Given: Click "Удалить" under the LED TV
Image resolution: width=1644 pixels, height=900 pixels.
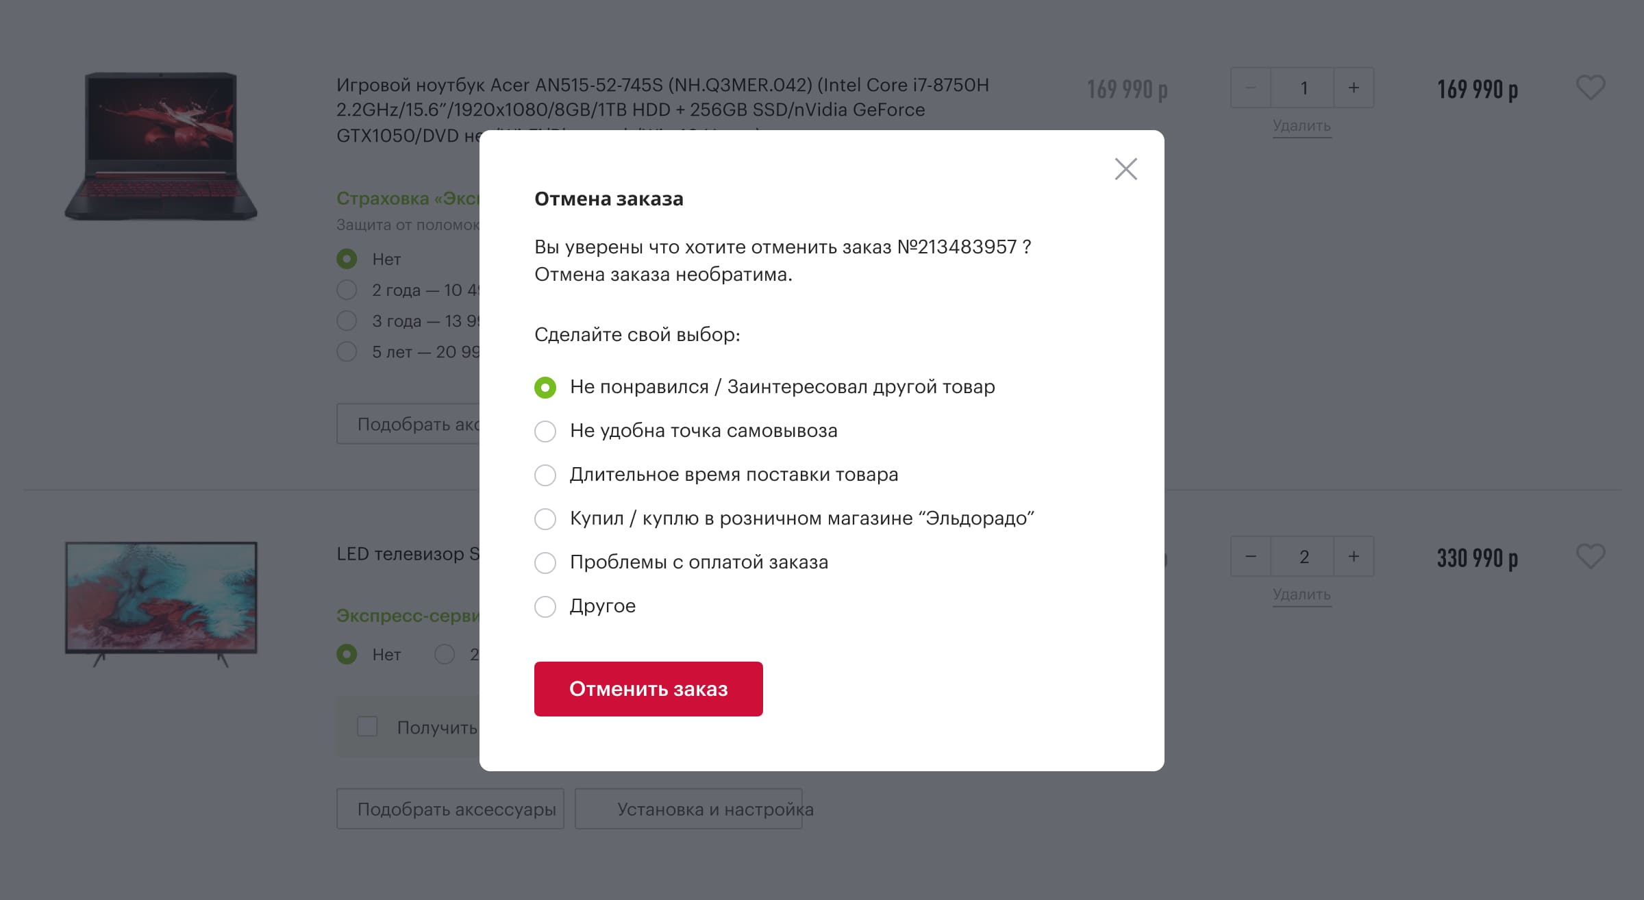Looking at the screenshot, I should pos(1301,595).
